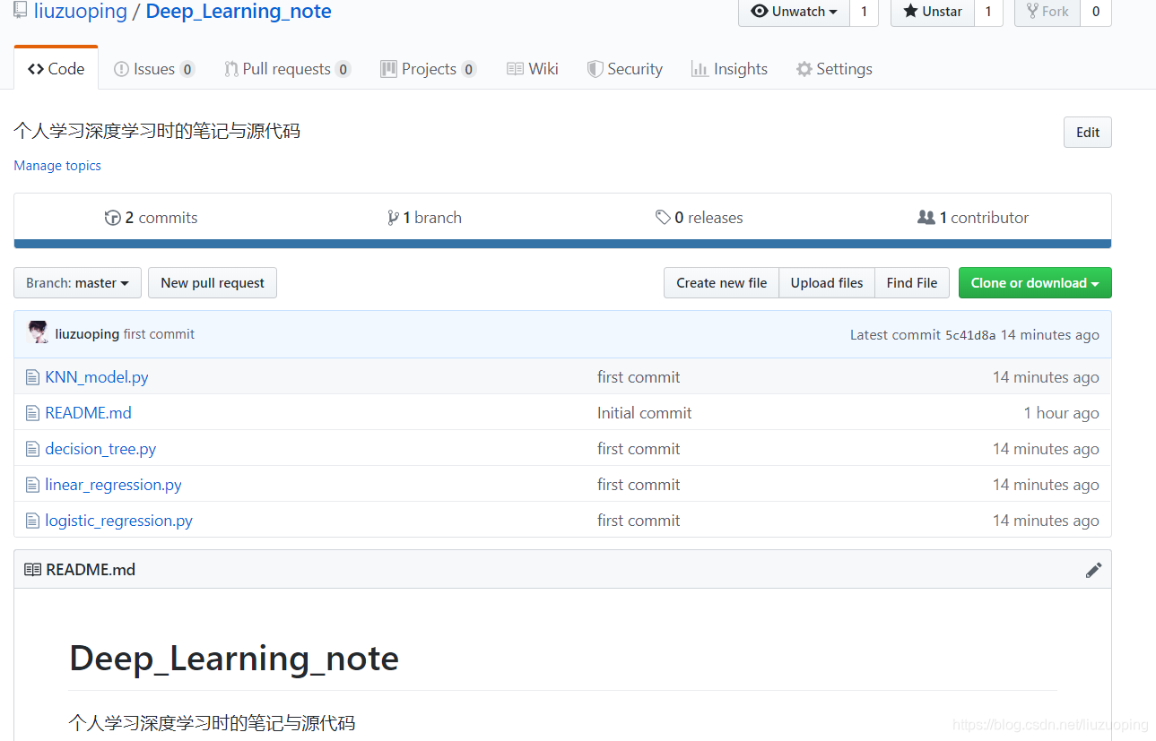Click first commit message on KNN_model.py row
Viewport: 1156px width, 741px height.
pos(639,377)
